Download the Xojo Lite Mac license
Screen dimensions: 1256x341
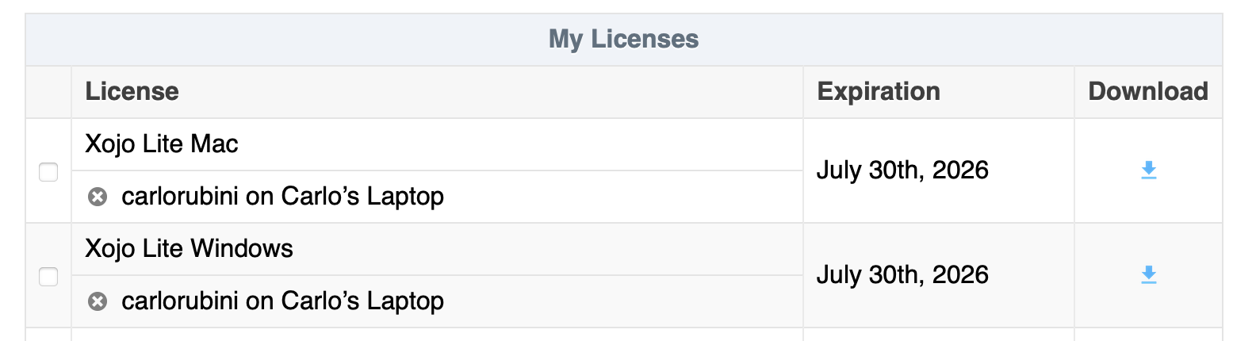(1148, 170)
